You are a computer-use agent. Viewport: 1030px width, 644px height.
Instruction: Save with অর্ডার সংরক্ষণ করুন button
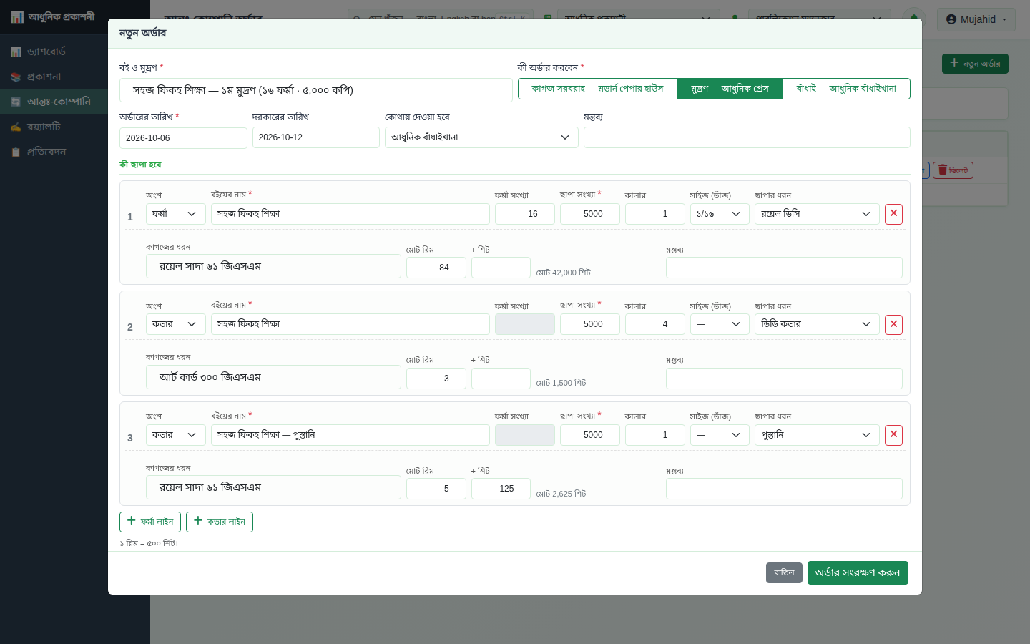858,572
